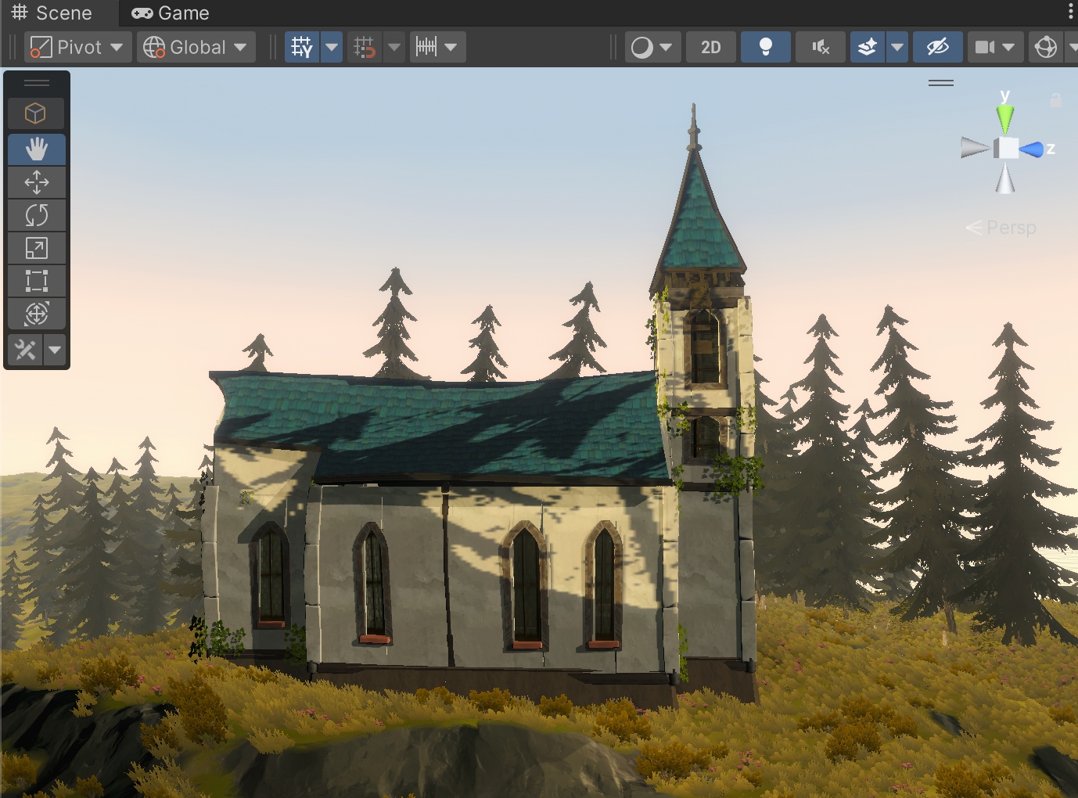Toggle scene audio mute button
Screen dimensions: 1078x798
[x=820, y=47]
